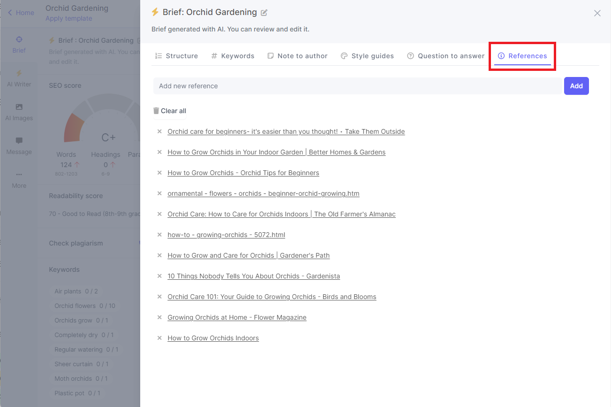This screenshot has width=611, height=407.
Task: Open the Message sidebar item
Action: click(19, 146)
